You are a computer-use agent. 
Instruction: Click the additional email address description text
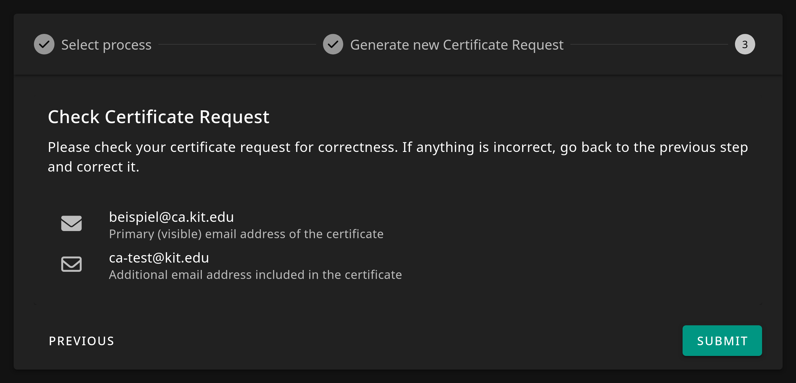click(x=255, y=275)
